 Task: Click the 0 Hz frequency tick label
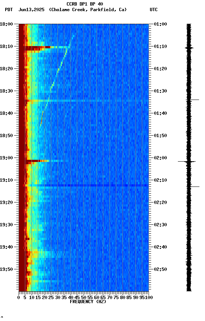pos(19,298)
